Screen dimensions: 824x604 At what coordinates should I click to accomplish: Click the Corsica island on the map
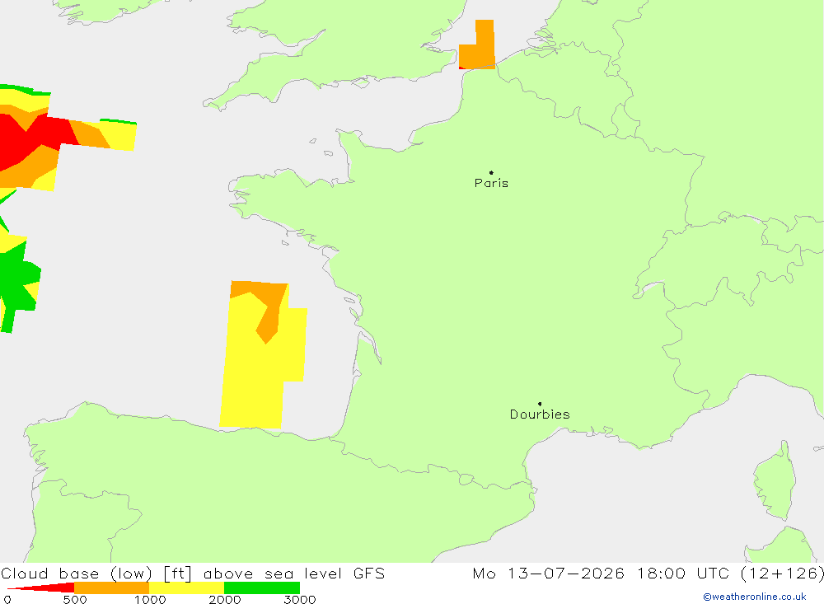click(777, 481)
